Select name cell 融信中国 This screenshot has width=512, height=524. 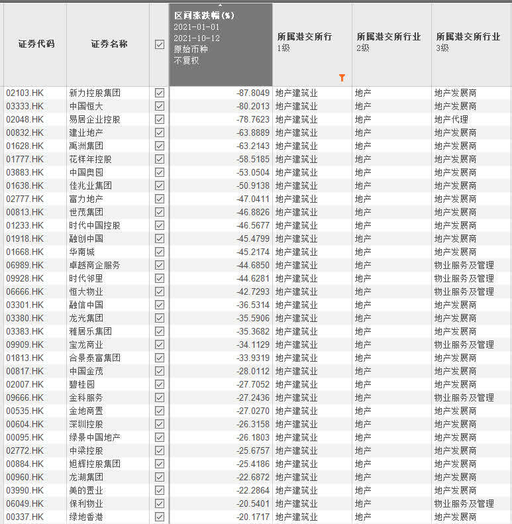tap(86, 305)
